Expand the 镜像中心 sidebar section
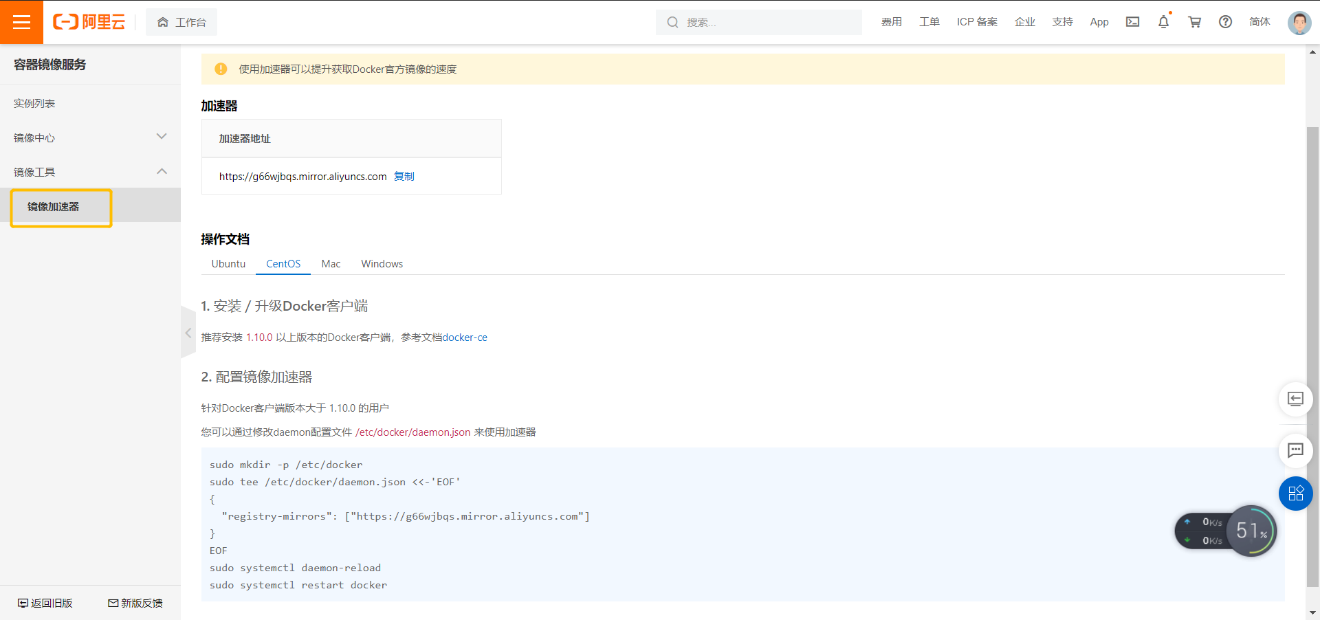Viewport: 1320px width, 620px height. 90,137
